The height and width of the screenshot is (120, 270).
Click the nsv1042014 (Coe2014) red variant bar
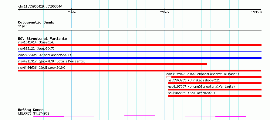140,45
